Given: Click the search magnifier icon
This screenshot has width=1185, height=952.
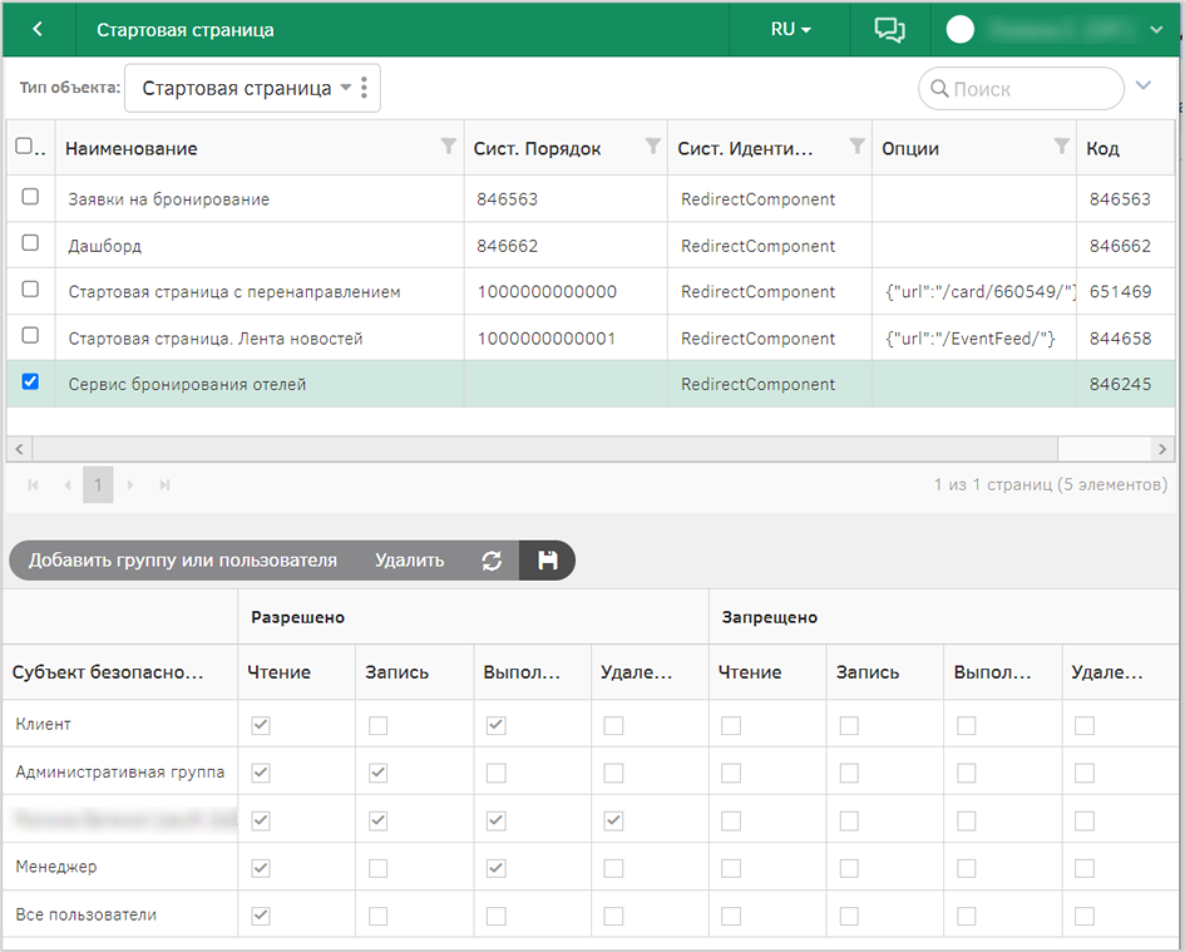Looking at the screenshot, I should [939, 88].
